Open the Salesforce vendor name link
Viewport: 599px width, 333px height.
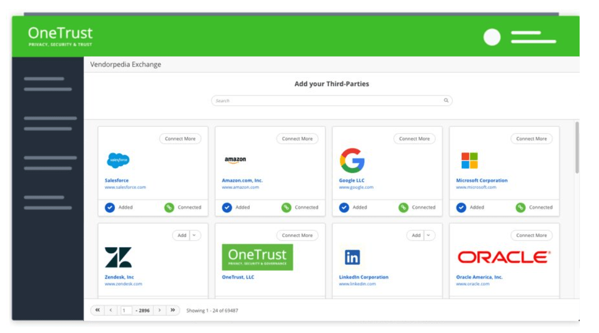pyautogui.click(x=117, y=180)
